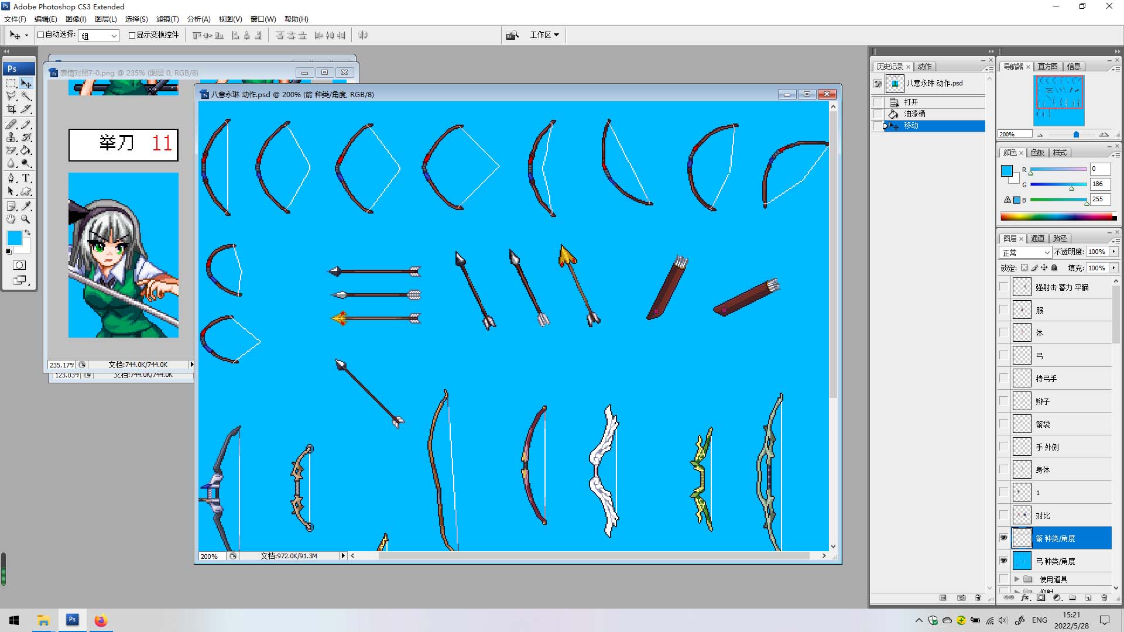Enable the 自动选择 checkbox
The height and width of the screenshot is (632, 1124).
(x=41, y=35)
